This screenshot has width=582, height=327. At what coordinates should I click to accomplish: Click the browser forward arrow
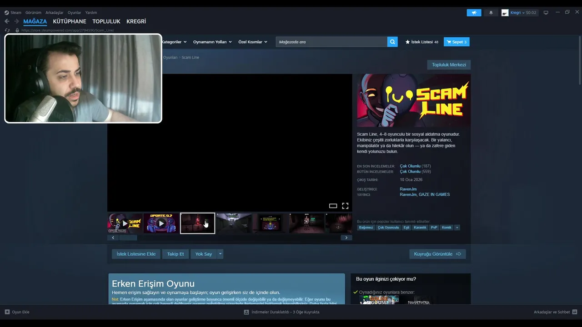coord(16,21)
